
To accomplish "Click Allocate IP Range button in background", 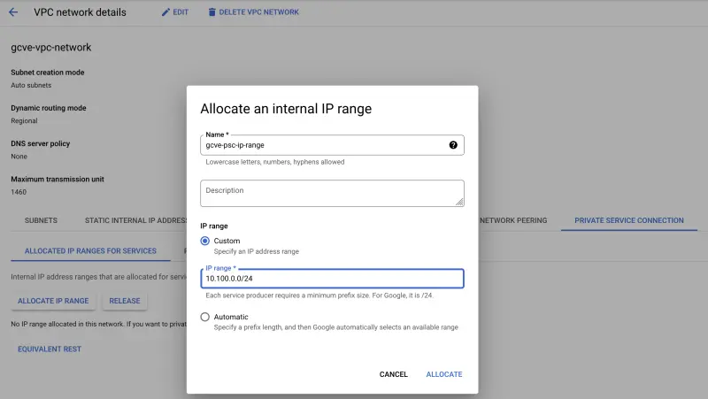I will point(53,301).
